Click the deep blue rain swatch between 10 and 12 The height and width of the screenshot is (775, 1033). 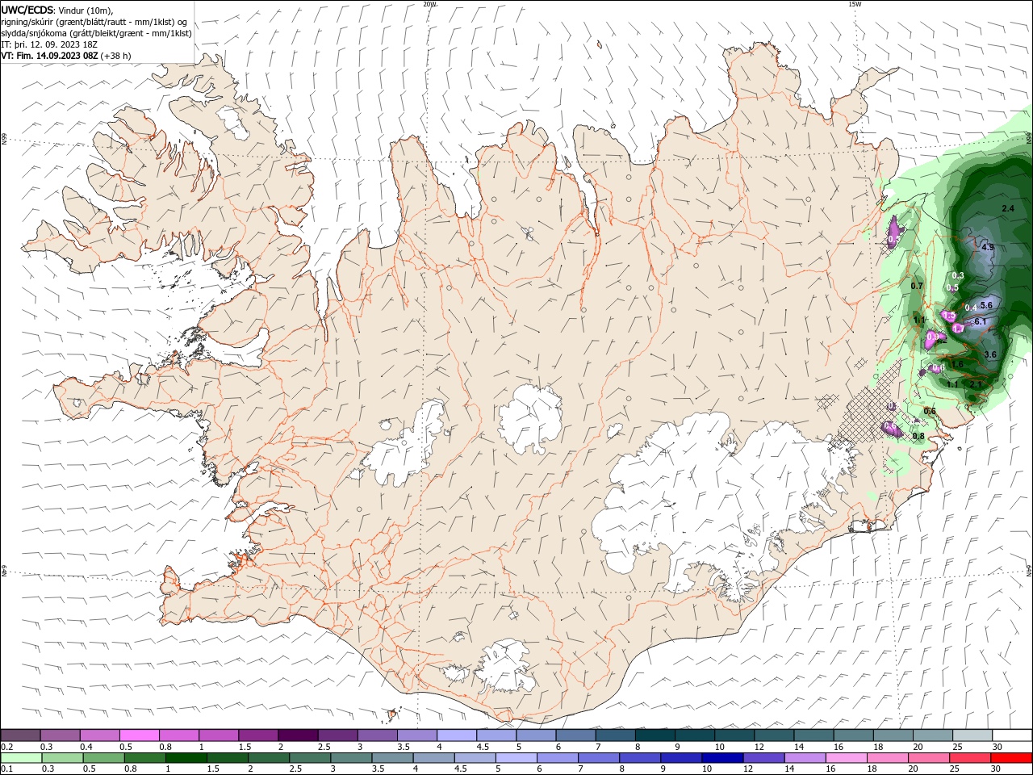721,758
